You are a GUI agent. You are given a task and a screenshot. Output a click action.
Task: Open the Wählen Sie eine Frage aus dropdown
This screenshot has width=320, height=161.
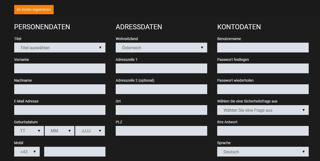tap(263, 110)
